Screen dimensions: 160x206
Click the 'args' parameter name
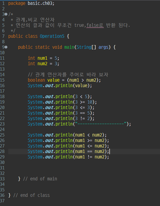[104, 47]
